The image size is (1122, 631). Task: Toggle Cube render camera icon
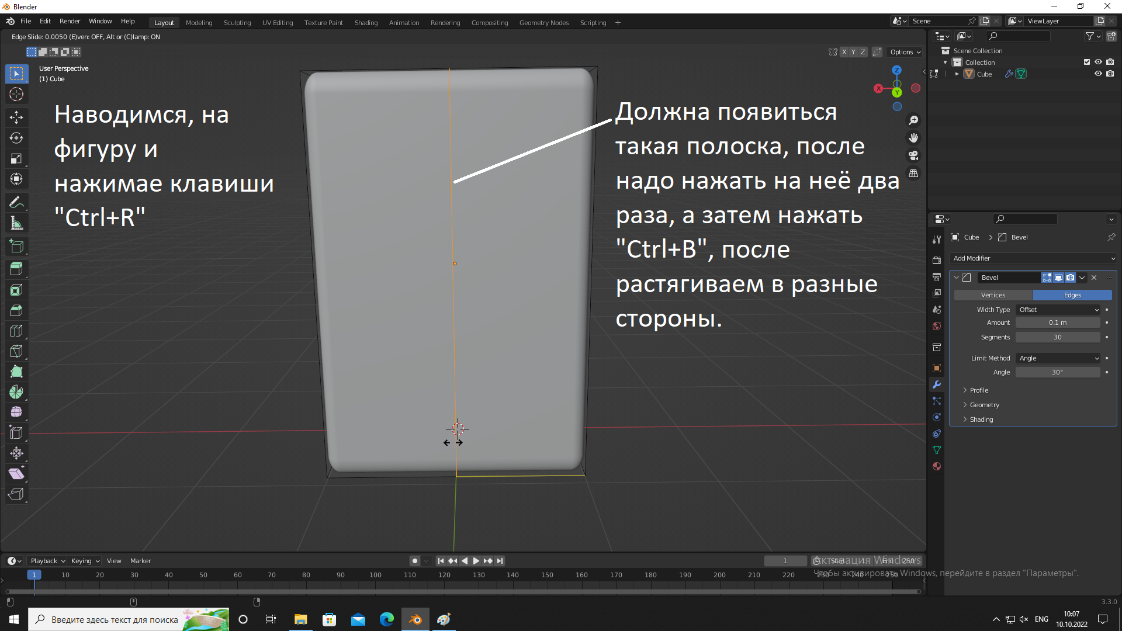click(x=1110, y=74)
